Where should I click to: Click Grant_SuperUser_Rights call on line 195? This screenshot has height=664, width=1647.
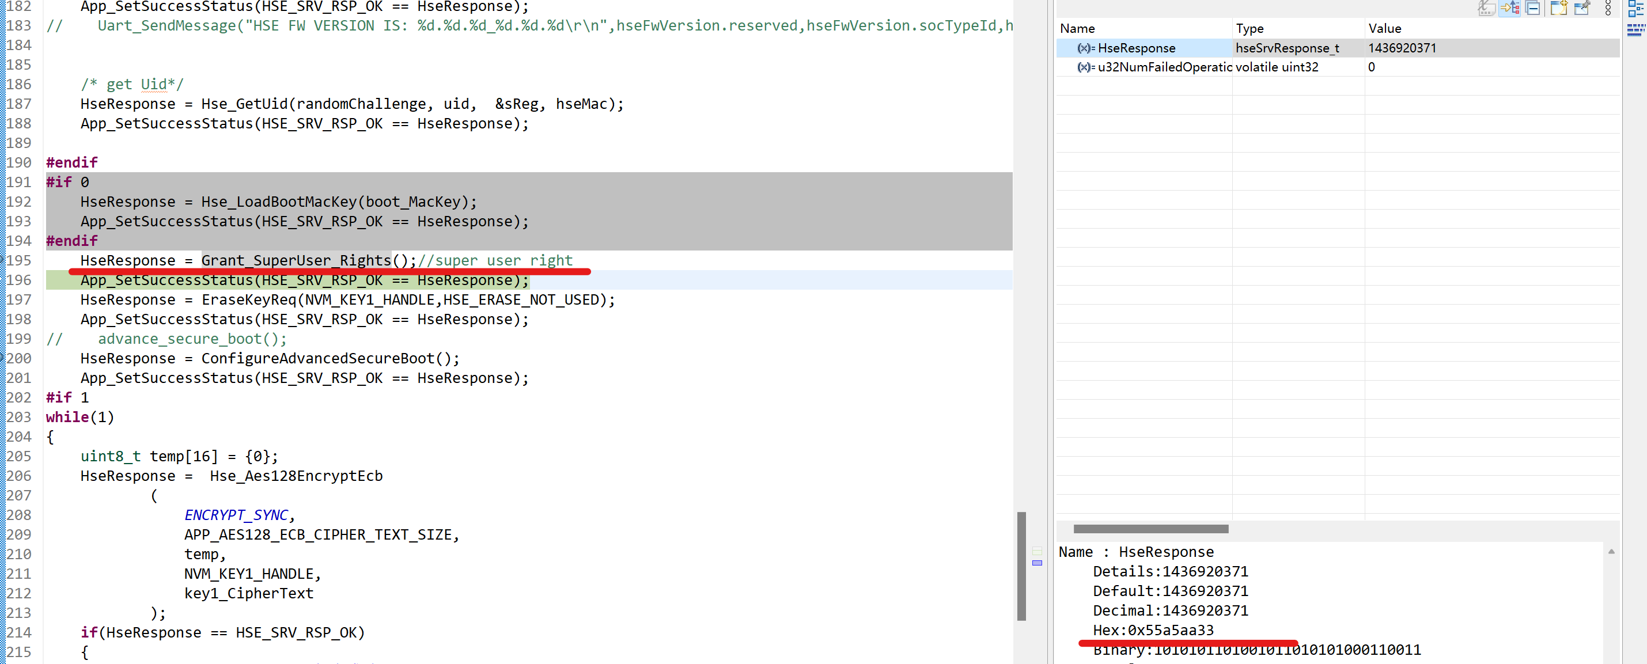pos(296,260)
